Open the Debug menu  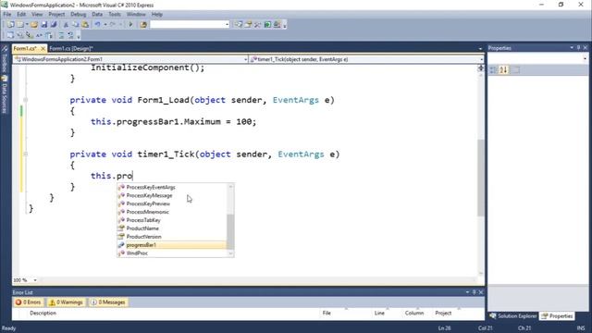click(x=78, y=15)
